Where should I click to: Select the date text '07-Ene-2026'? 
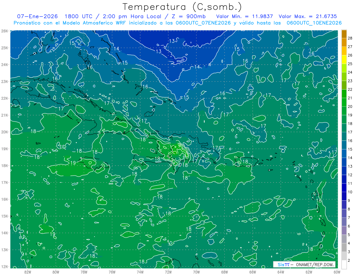[x=38, y=16]
